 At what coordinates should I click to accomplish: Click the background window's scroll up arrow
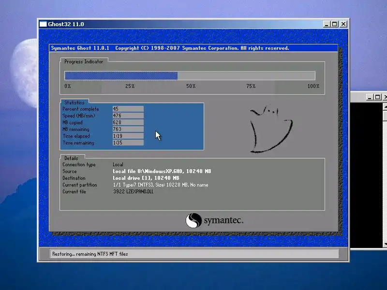click(385, 107)
